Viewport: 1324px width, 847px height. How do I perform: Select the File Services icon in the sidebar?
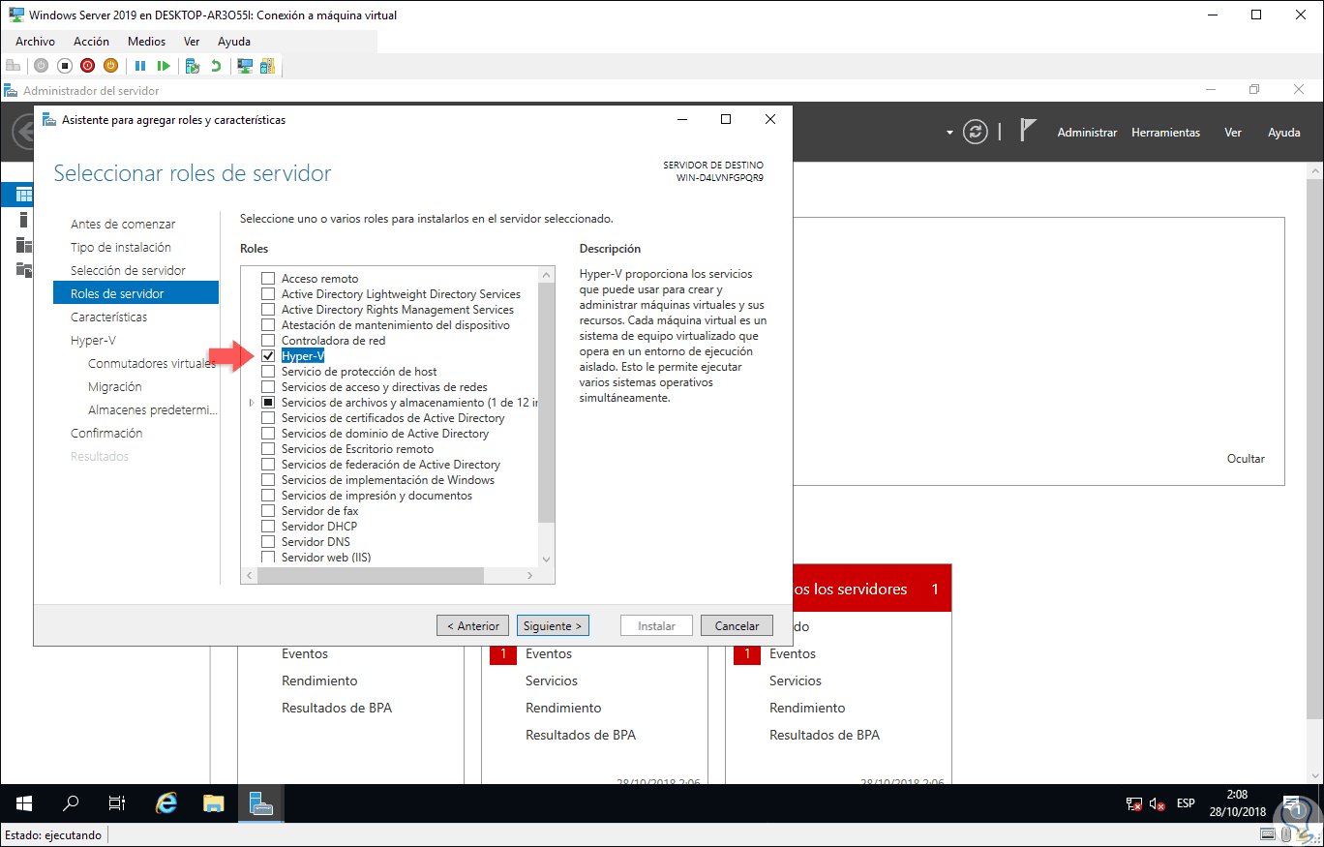coord(24,269)
